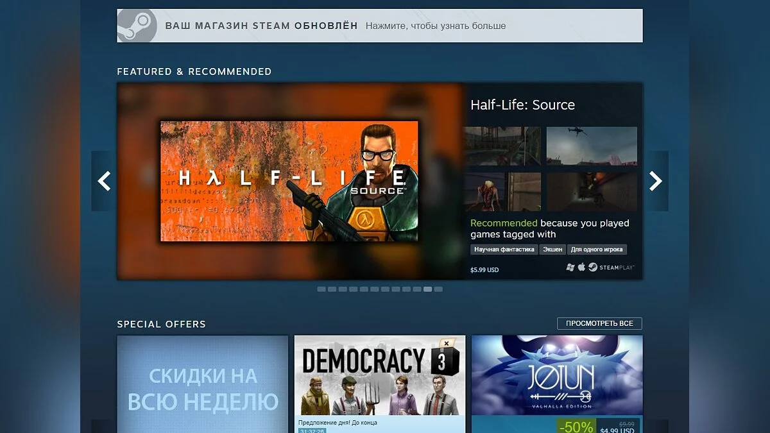This screenshot has height=433, width=770.
Task: Click the Windows platform icon
Action: [570, 267]
